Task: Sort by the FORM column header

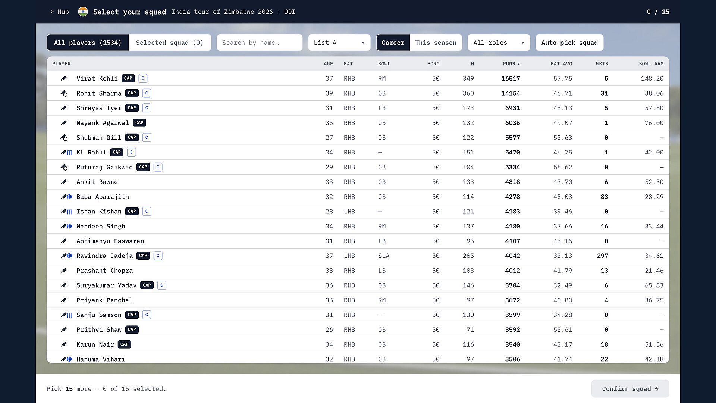Action: 433,64
